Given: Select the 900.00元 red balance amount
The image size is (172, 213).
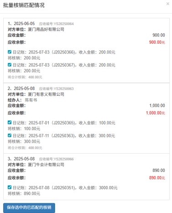Looking at the screenshot, I should pyautogui.click(x=157, y=42).
